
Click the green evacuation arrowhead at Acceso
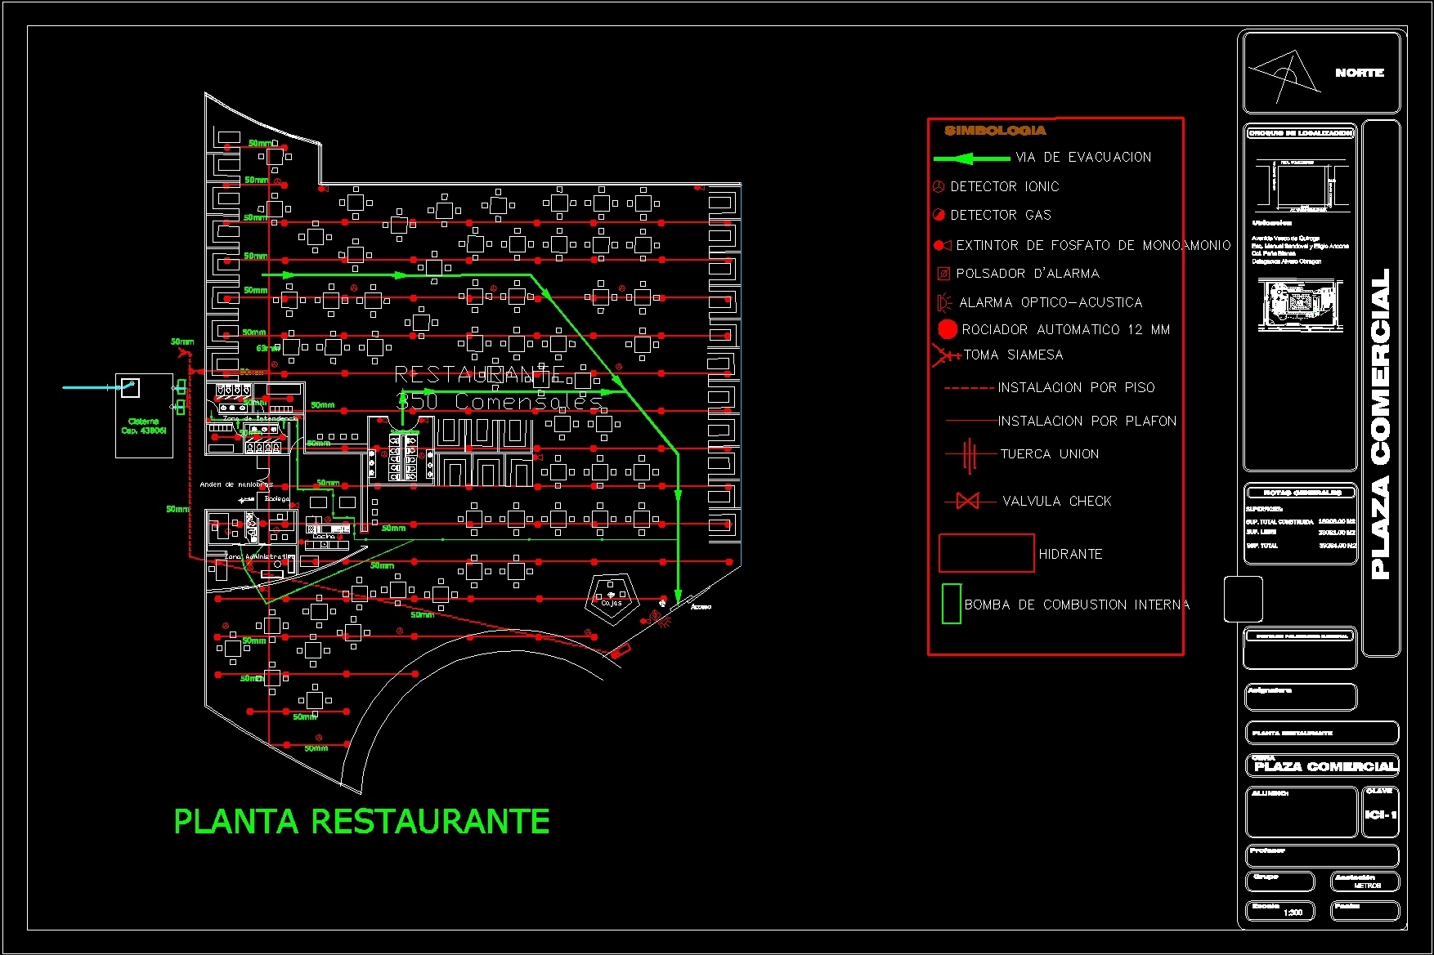pos(678,596)
